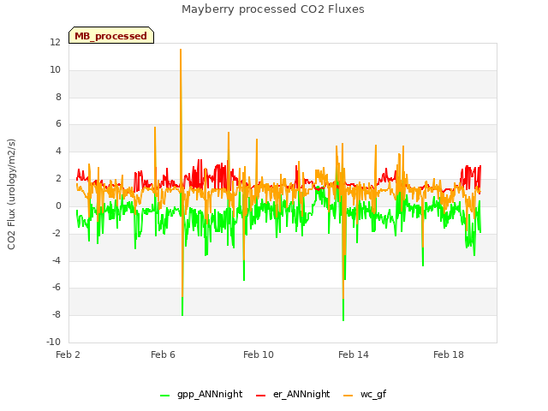Click the CO2 Flux y-axis title
The image size is (548, 411).
pyautogui.click(x=11, y=194)
